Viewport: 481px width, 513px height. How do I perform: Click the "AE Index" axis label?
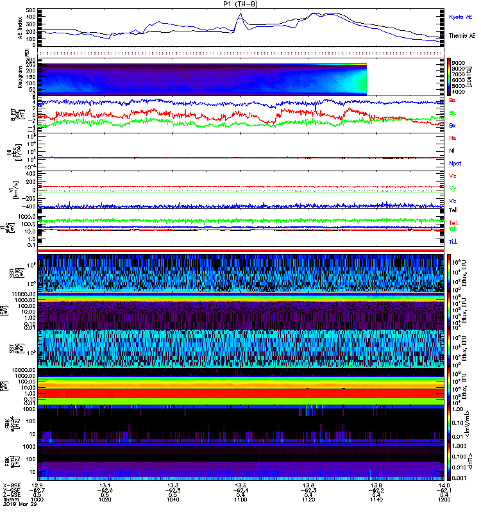pos(21,28)
